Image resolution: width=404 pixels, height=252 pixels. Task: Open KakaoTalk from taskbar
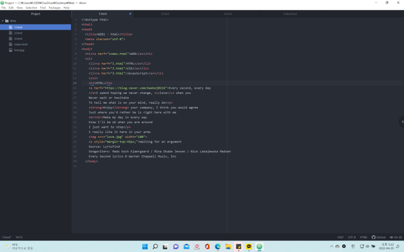249,247
